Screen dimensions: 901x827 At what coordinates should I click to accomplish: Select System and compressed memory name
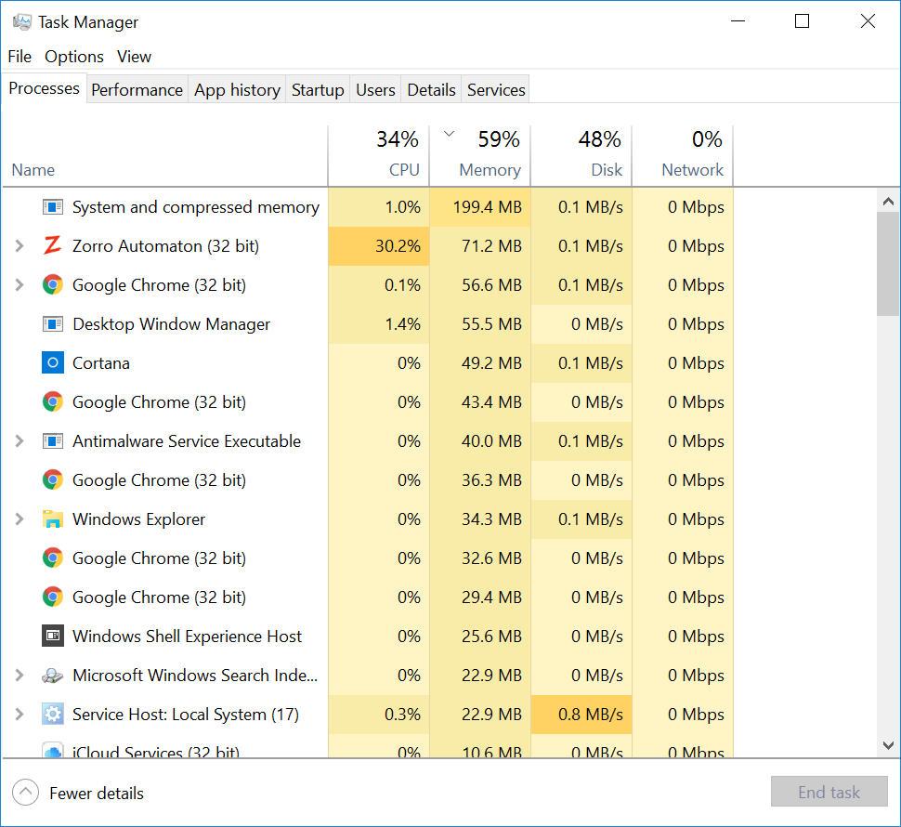pyautogui.click(x=196, y=207)
